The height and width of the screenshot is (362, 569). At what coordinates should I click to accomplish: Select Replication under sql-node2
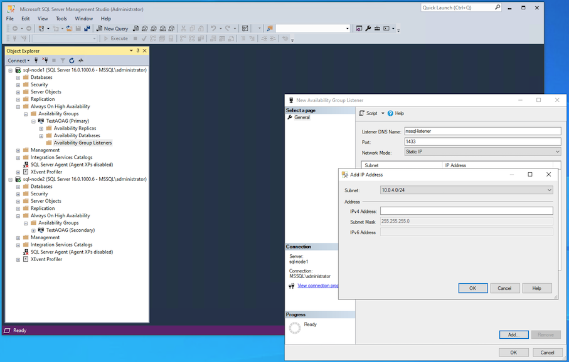[x=43, y=209]
